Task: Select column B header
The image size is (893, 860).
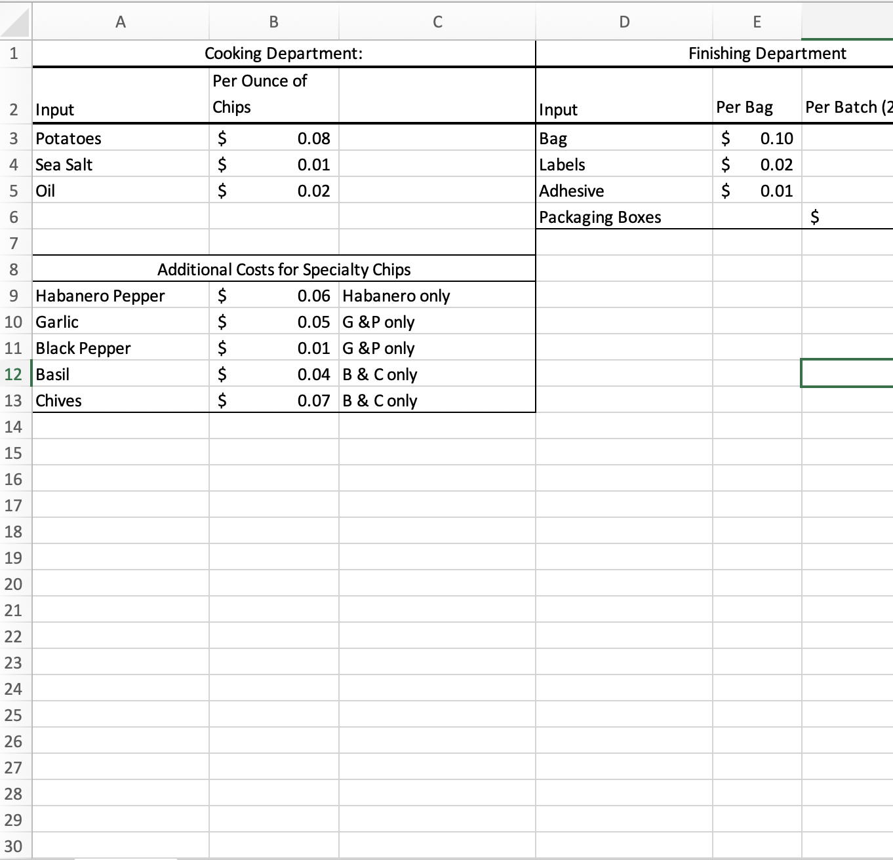Action: 273,22
